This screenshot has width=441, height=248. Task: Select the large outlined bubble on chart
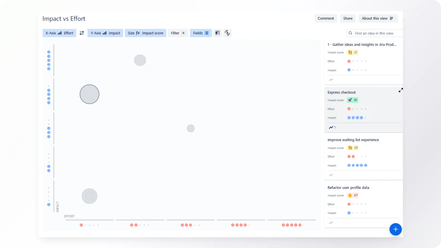point(90,94)
